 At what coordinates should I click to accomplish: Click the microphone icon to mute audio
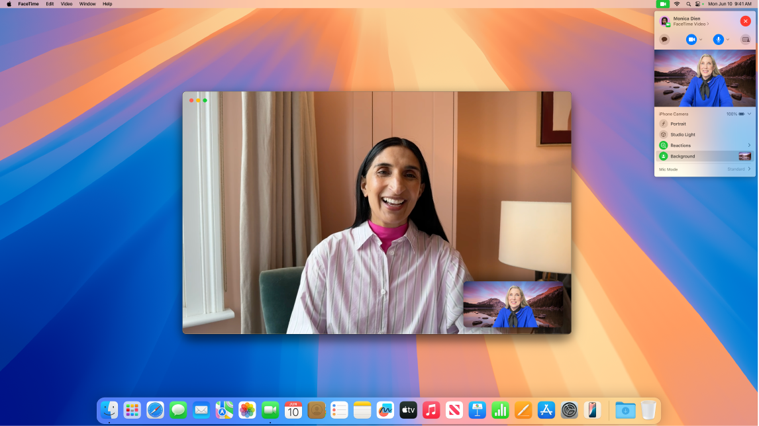(x=718, y=39)
